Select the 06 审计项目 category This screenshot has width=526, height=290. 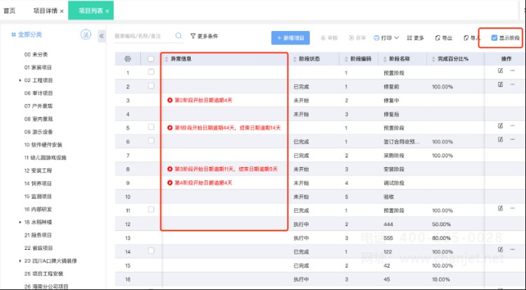[x=39, y=93]
